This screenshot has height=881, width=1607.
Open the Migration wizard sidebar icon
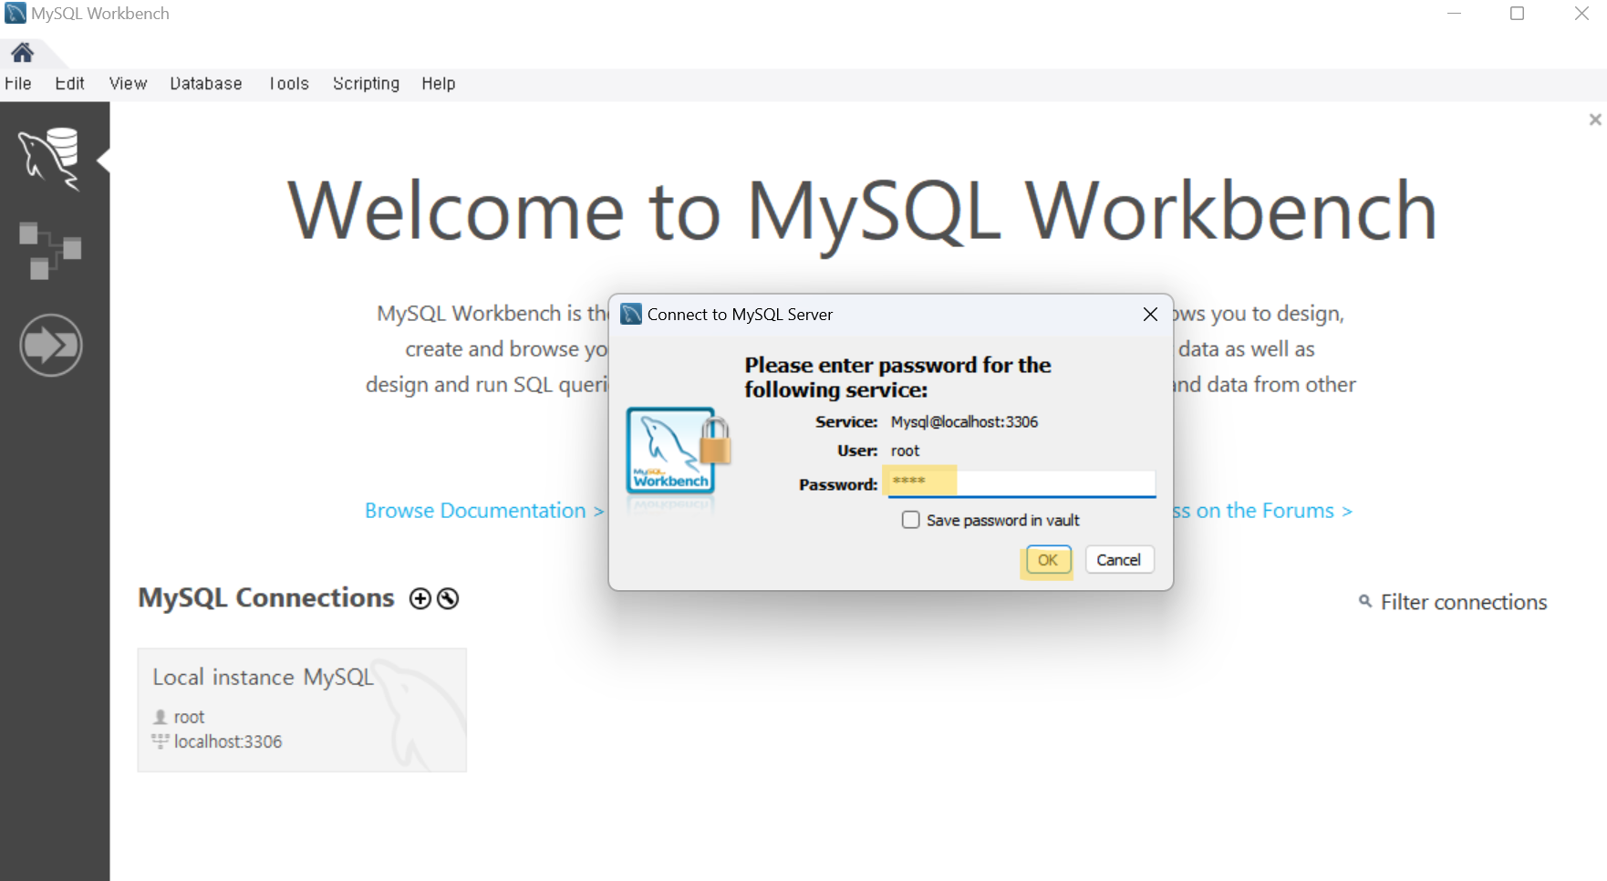coord(51,345)
